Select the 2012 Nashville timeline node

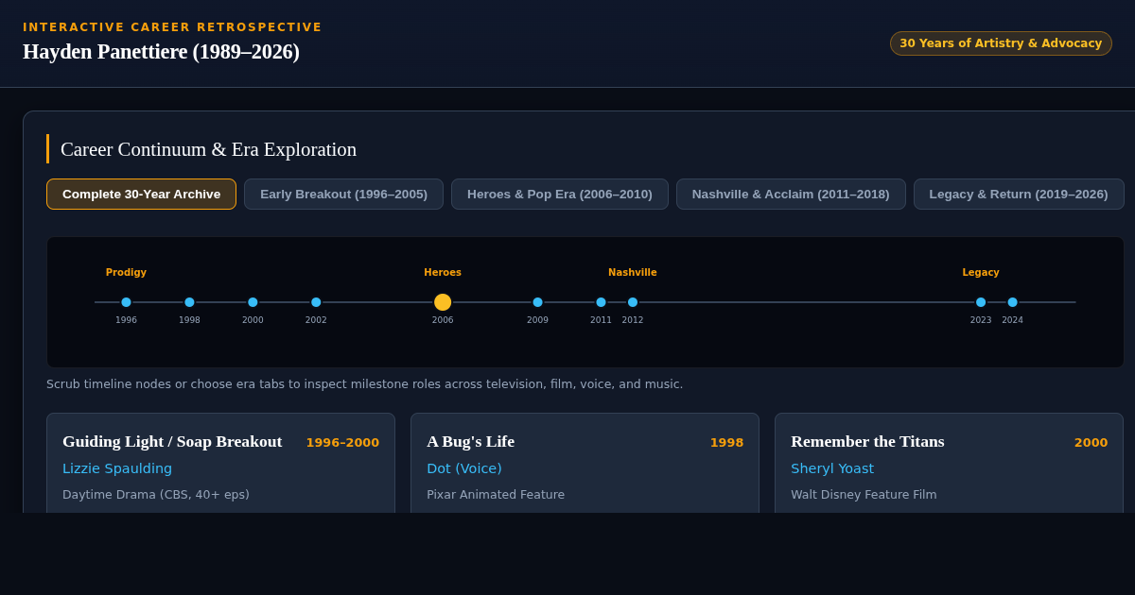pyautogui.click(x=633, y=302)
